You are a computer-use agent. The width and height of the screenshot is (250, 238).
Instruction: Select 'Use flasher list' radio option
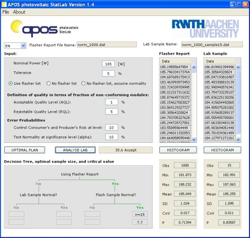[x=11, y=83]
